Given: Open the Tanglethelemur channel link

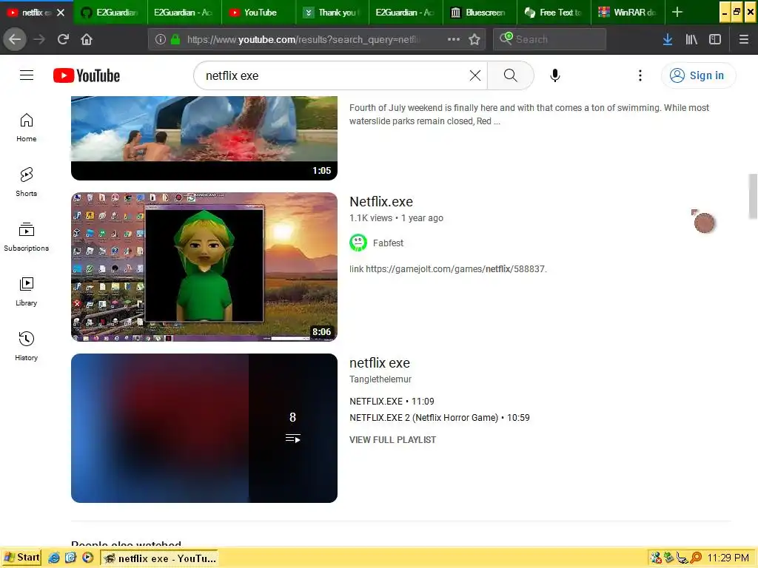Looking at the screenshot, I should (380, 379).
